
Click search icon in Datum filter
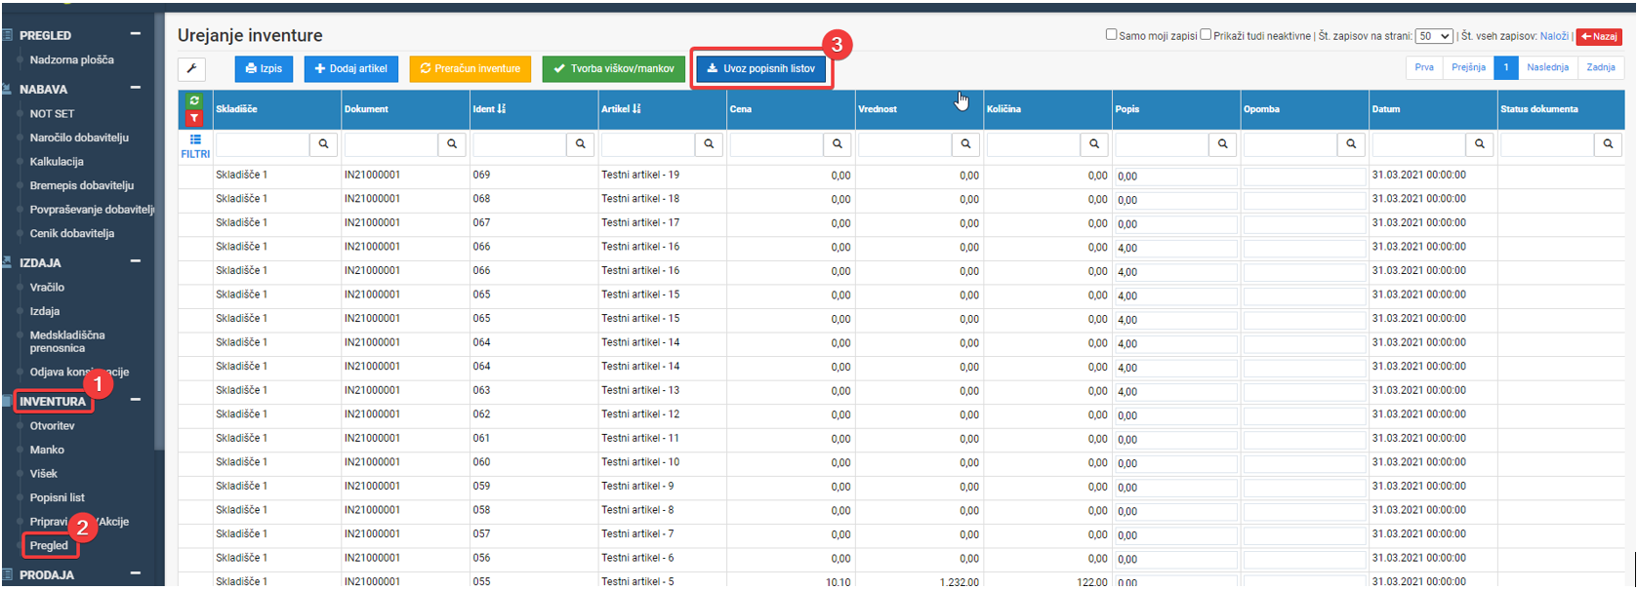click(1481, 144)
